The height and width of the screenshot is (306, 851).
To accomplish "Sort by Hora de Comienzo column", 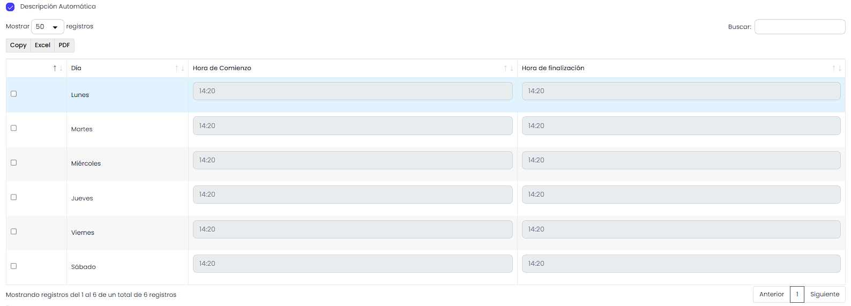I will (x=353, y=68).
